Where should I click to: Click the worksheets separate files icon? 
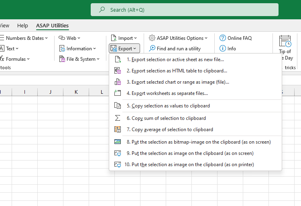[118, 93]
